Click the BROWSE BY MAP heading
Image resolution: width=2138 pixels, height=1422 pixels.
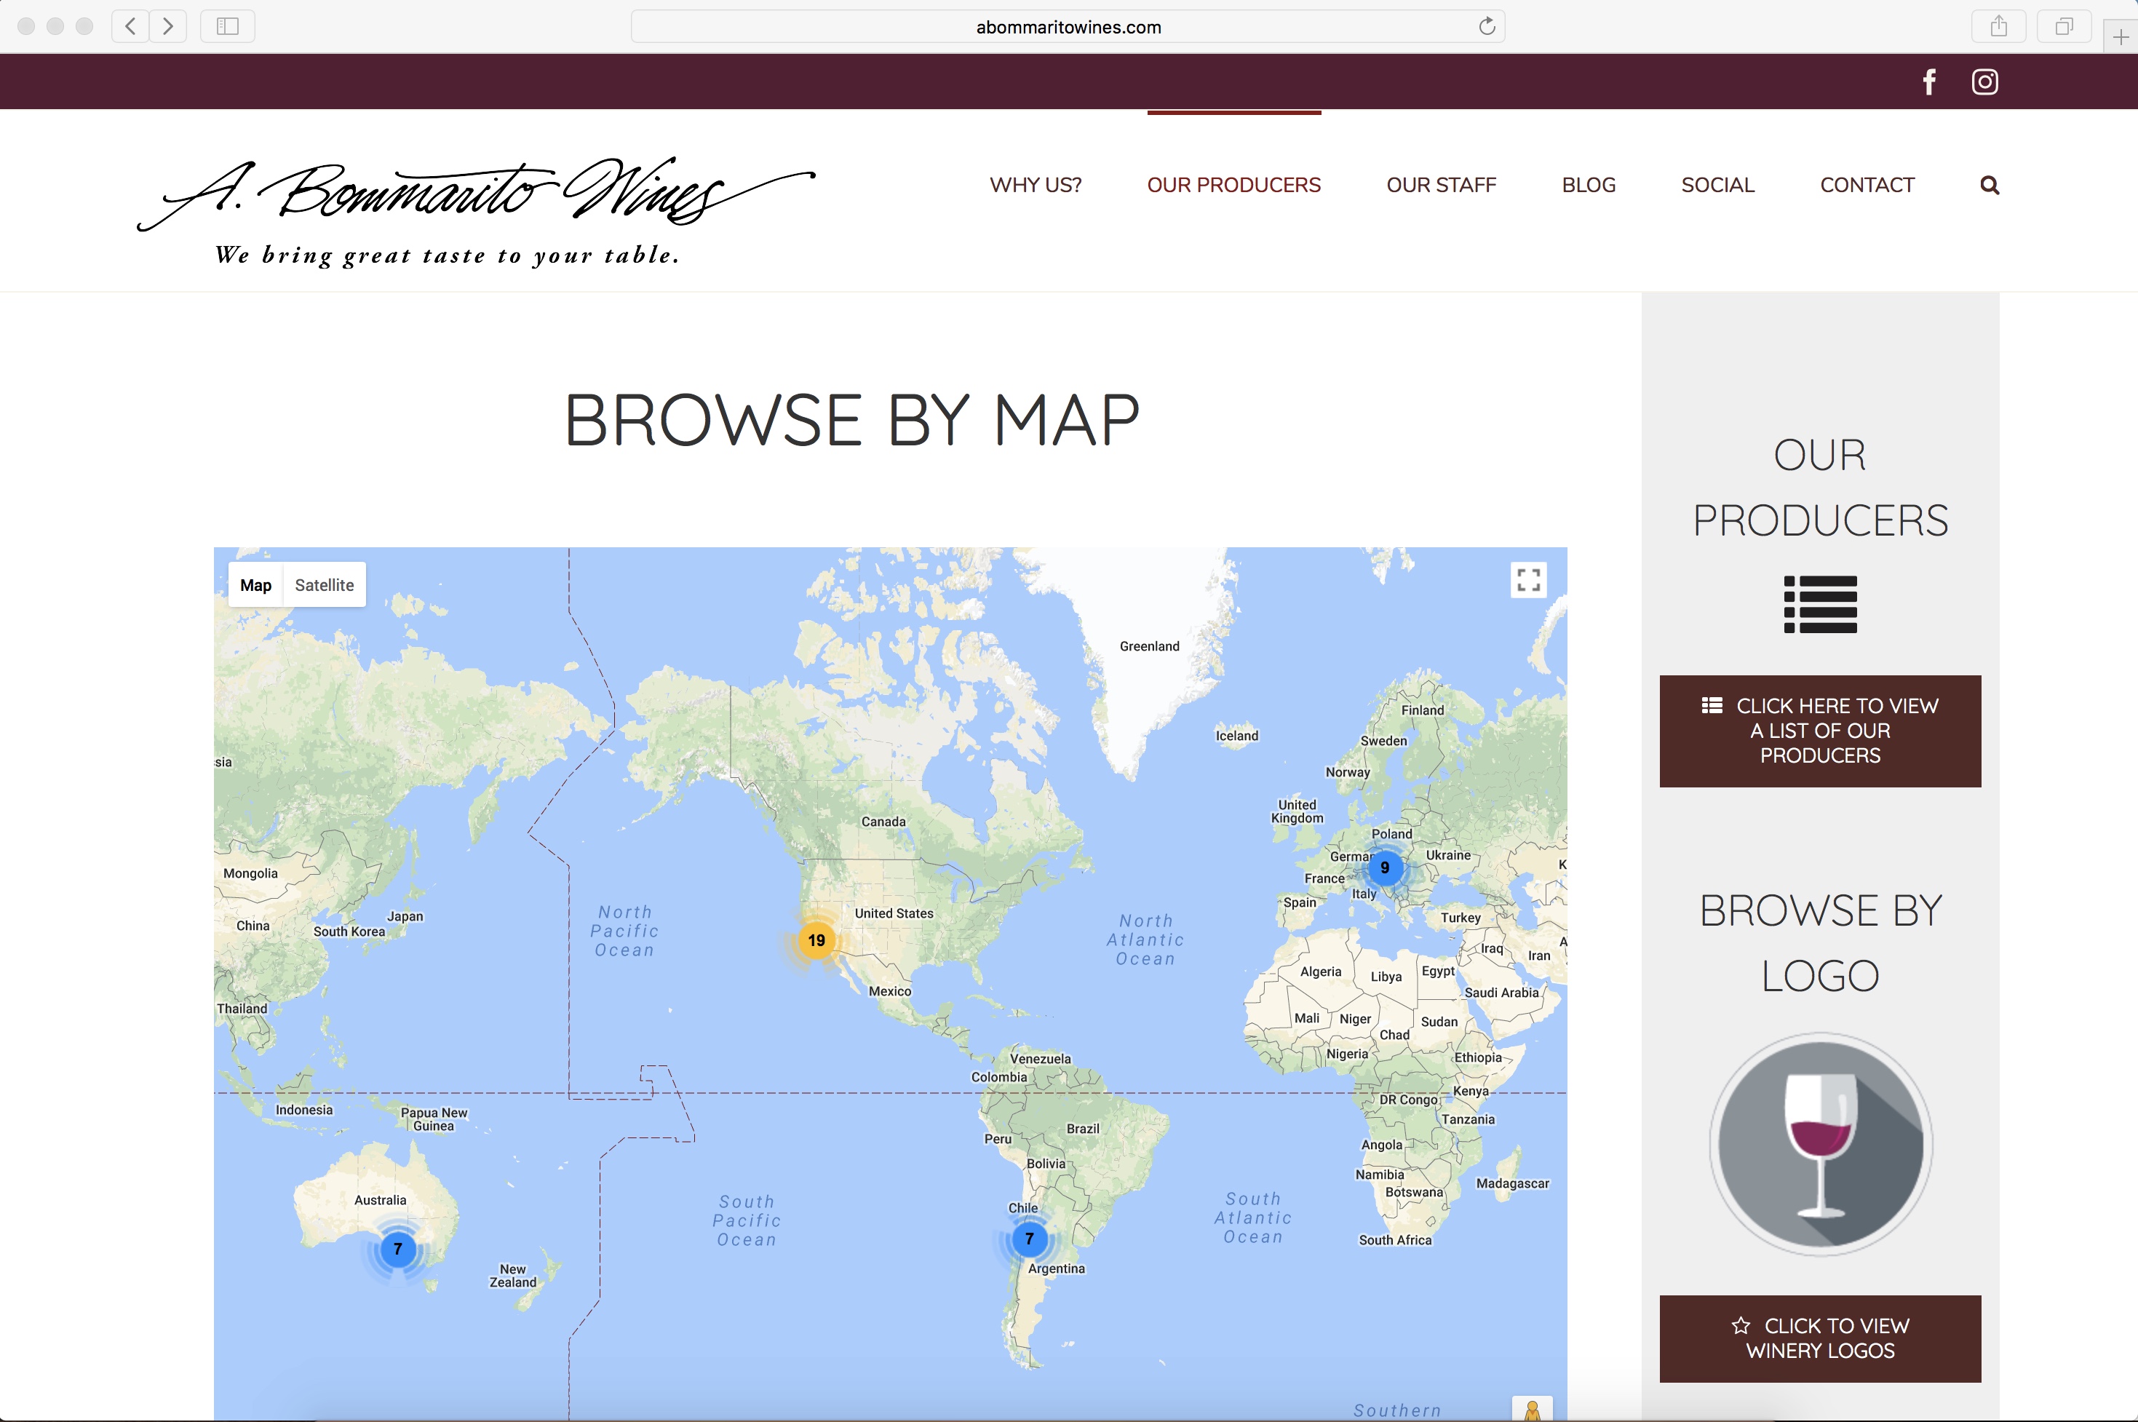point(851,420)
